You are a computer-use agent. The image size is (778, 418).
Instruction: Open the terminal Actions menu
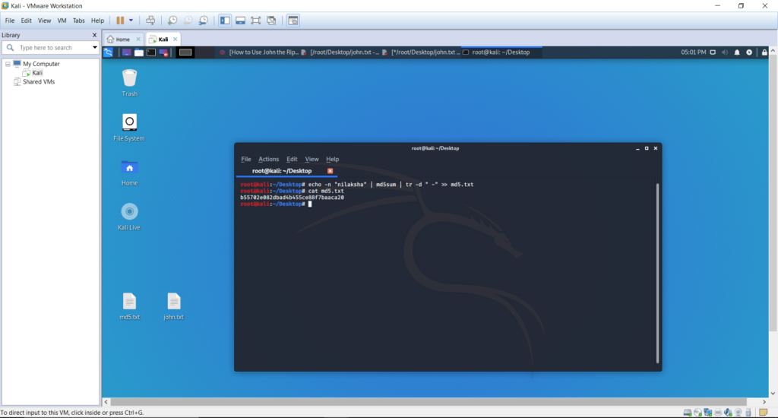coord(268,160)
